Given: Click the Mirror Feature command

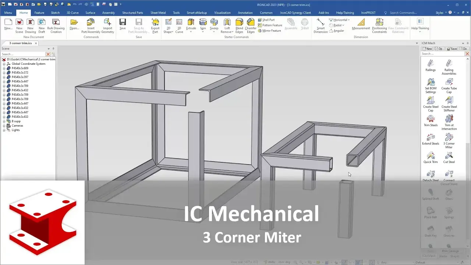Looking at the screenshot, I should tap(270, 31).
